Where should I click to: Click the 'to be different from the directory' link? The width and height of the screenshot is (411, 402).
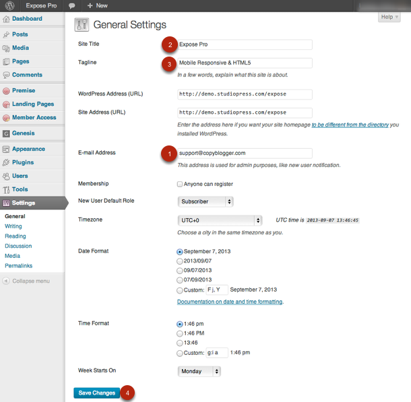350,125
